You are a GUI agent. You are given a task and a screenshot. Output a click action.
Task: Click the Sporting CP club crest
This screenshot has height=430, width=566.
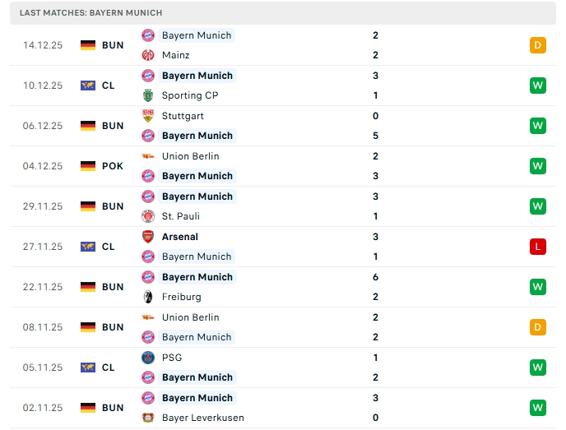tap(148, 95)
